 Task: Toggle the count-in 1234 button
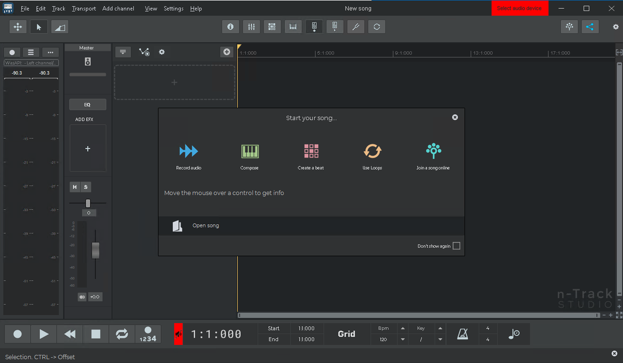pyautogui.click(x=148, y=334)
